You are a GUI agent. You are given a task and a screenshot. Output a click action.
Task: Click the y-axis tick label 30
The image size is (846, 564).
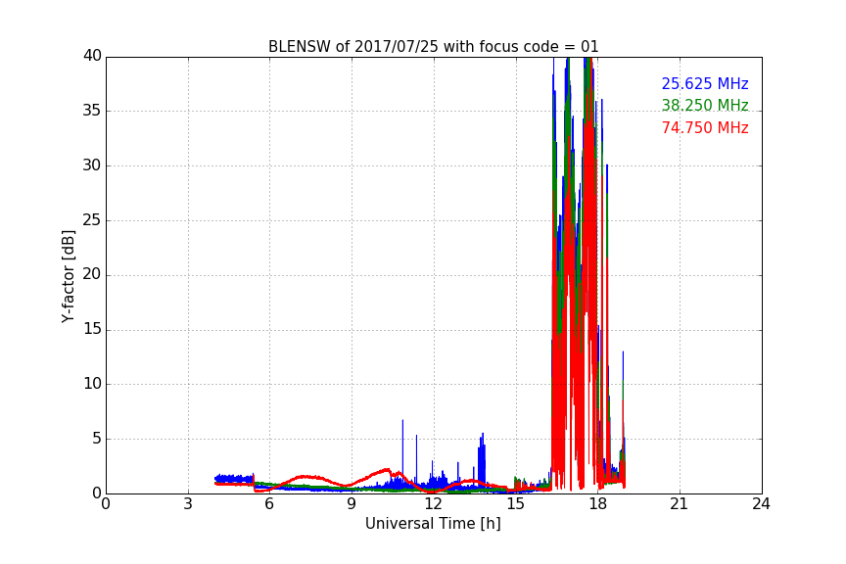pos(92,165)
